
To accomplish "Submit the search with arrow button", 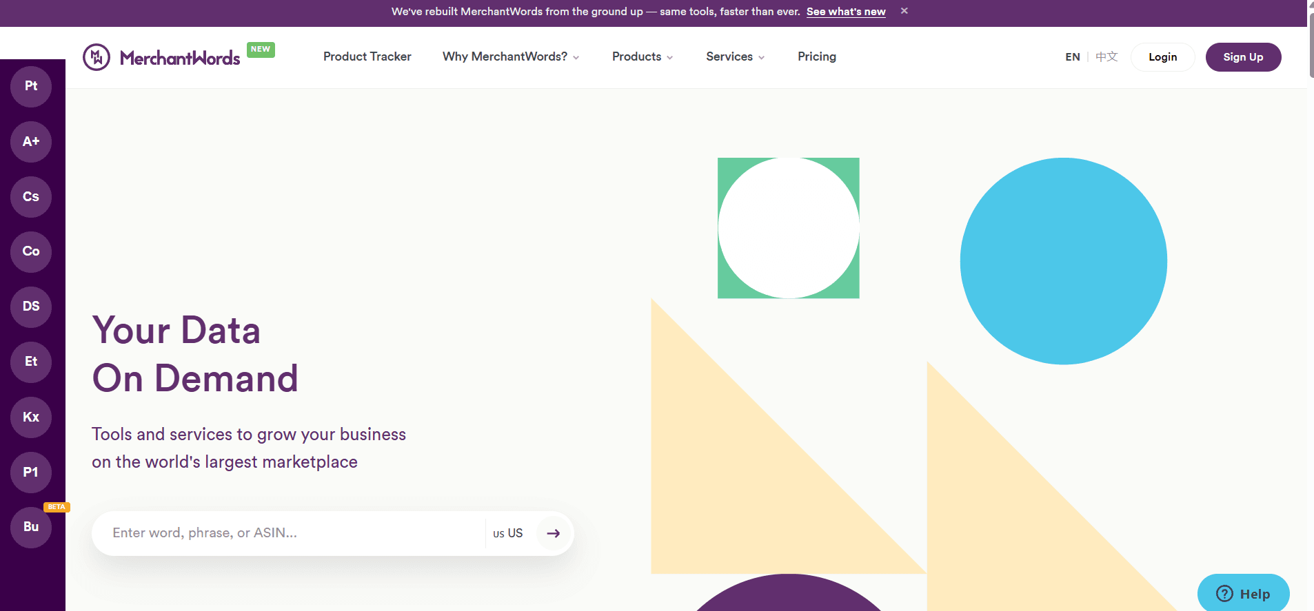I will coord(554,533).
